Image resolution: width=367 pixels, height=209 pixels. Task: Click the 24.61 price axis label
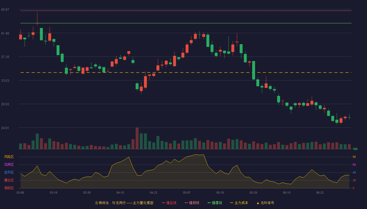(x=5, y=128)
